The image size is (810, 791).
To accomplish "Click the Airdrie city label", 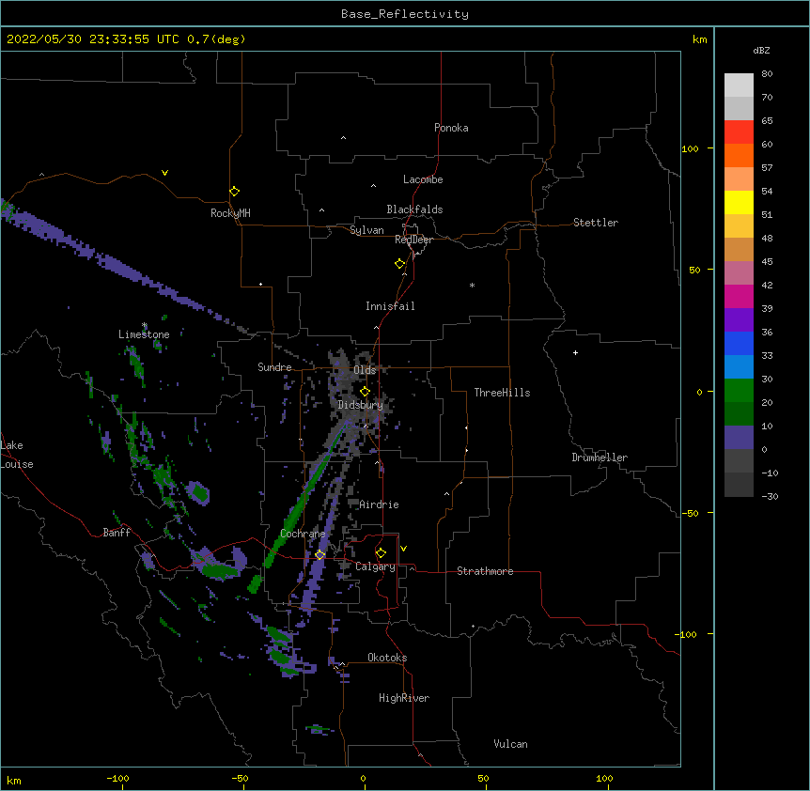I will (379, 504).
